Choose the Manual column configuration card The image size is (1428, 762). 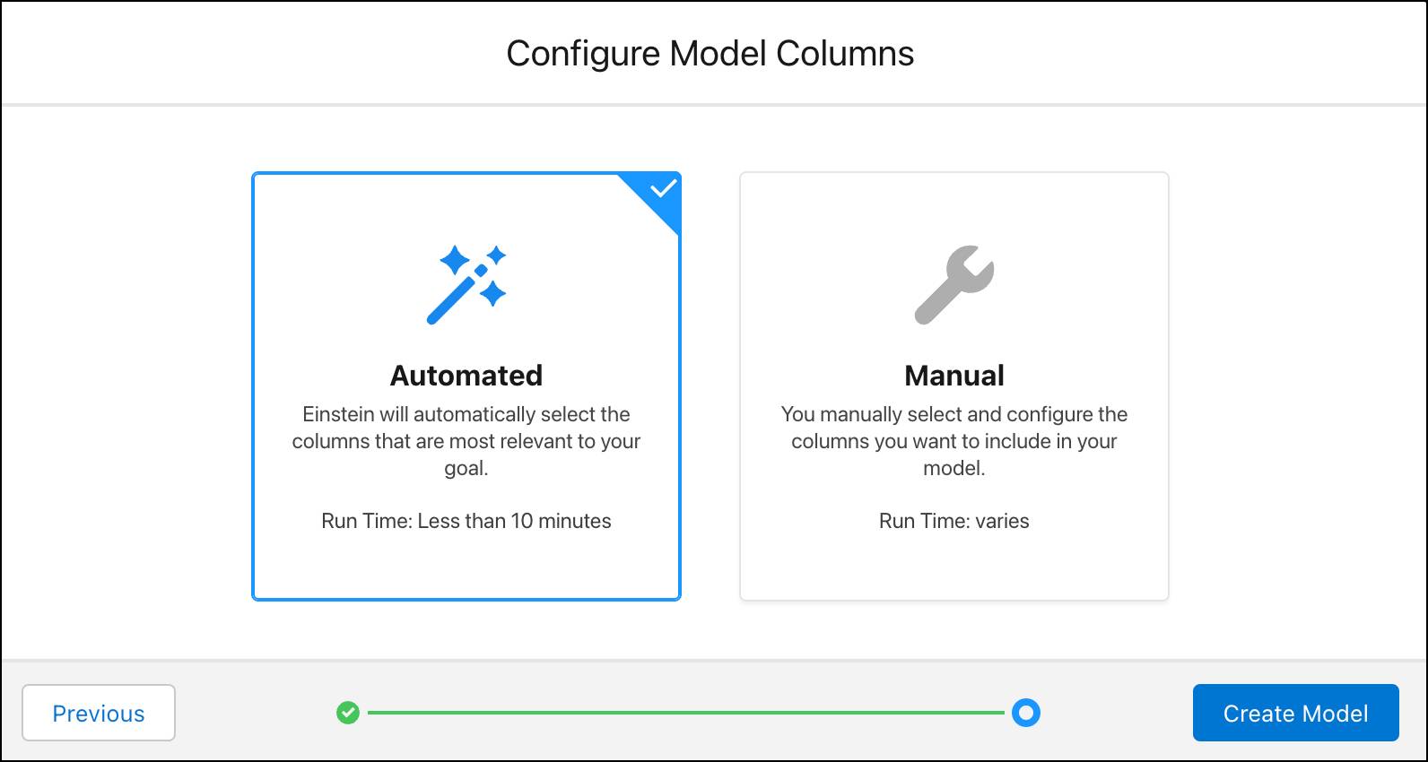pyautogui.click(x=954, y=386)
